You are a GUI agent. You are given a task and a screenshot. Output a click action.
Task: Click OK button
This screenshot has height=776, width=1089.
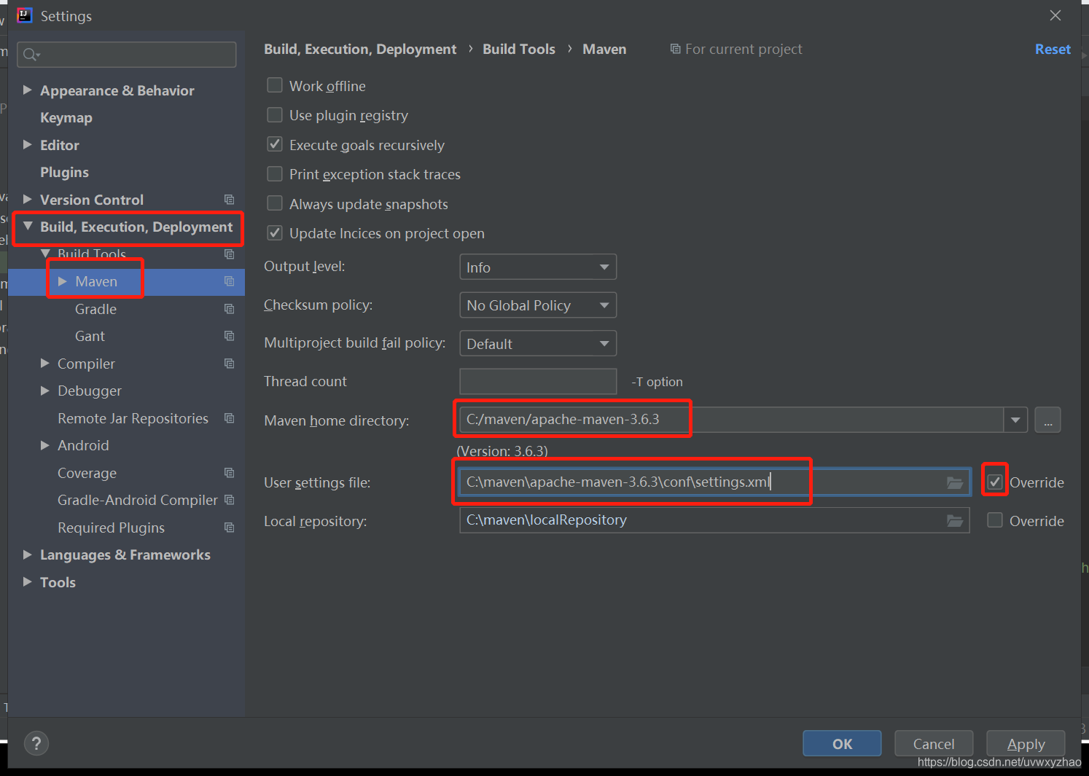click(842, 743)
